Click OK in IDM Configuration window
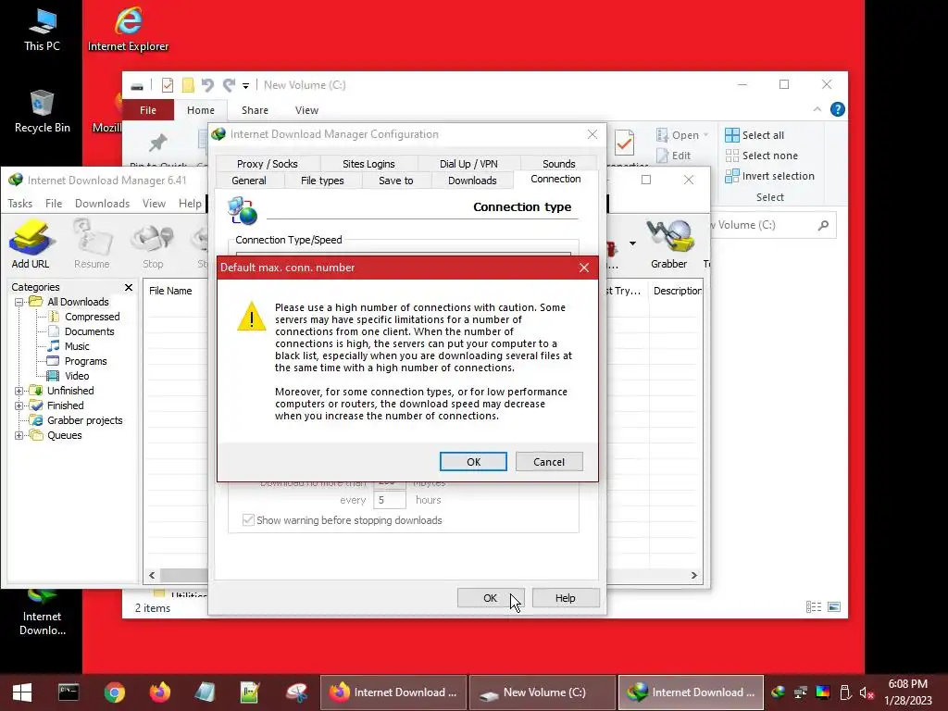This screenshot has height=711, width=948. pos(490,598)
